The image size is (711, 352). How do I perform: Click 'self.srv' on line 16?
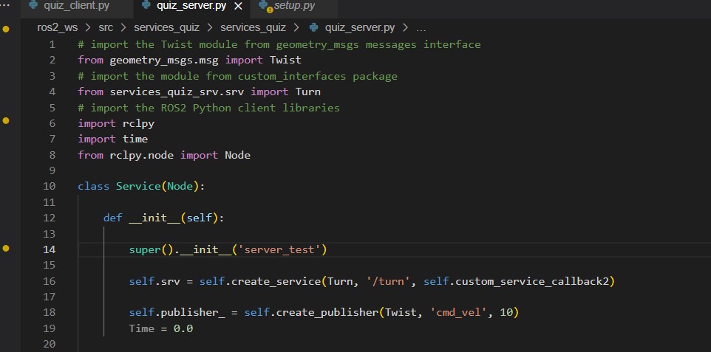pos(154,281)
